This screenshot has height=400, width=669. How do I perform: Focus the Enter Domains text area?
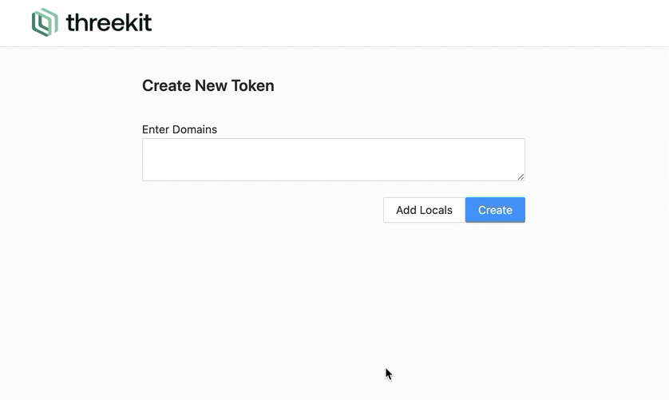point(333,160)
